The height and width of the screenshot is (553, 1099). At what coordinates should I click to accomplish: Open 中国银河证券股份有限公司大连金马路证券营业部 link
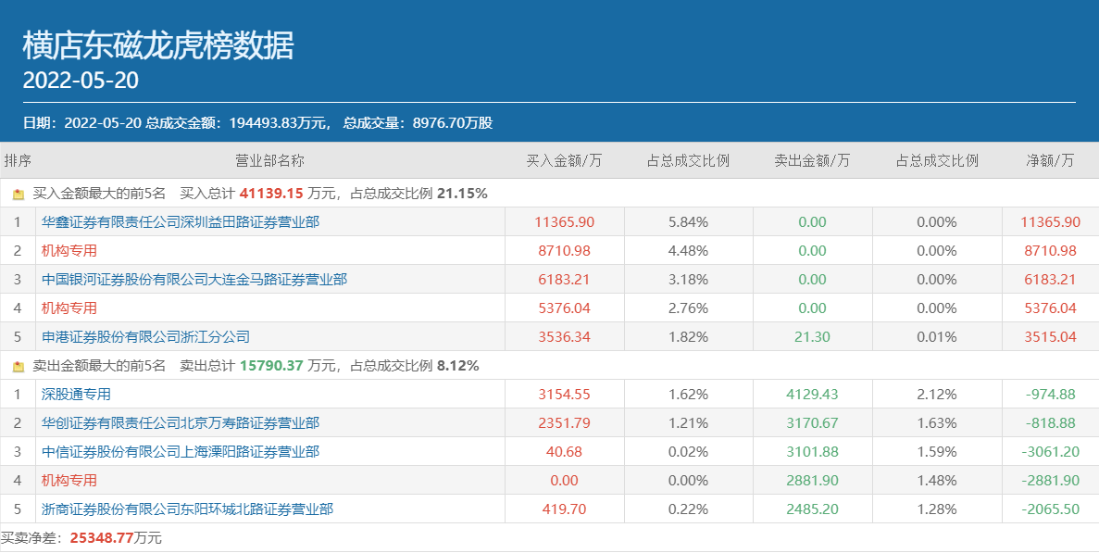pos(194,280)
